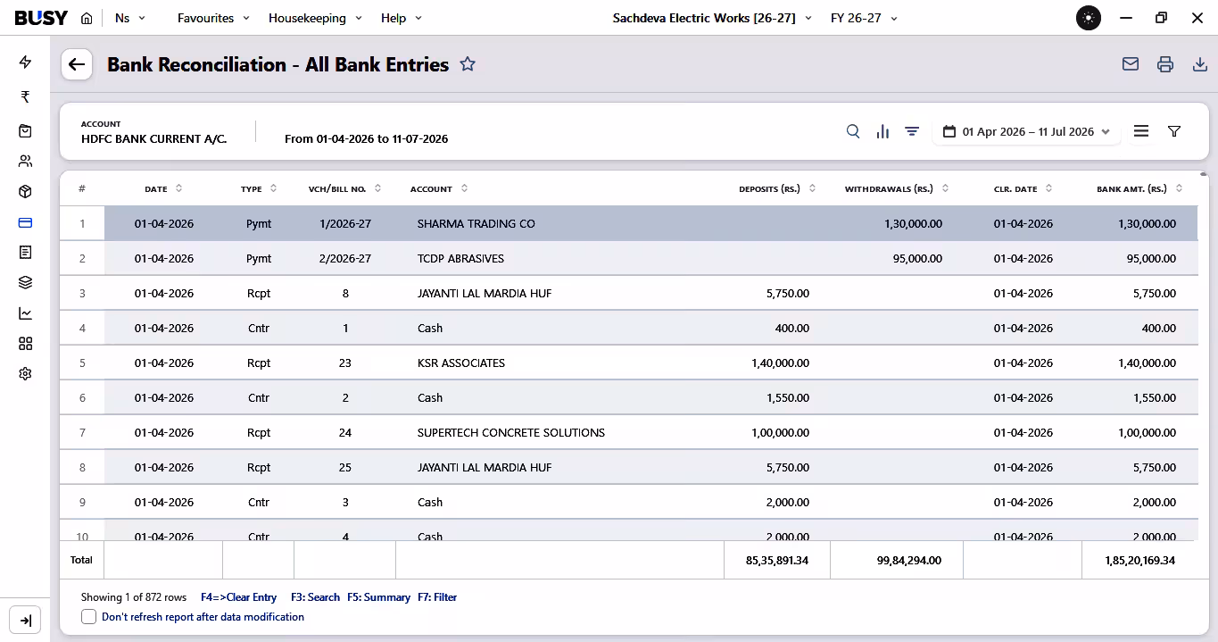Mark report as favourite with star icon
The height and width of the screenshot is (642, 1218).
pyautogui.click(x=468, y=64)
